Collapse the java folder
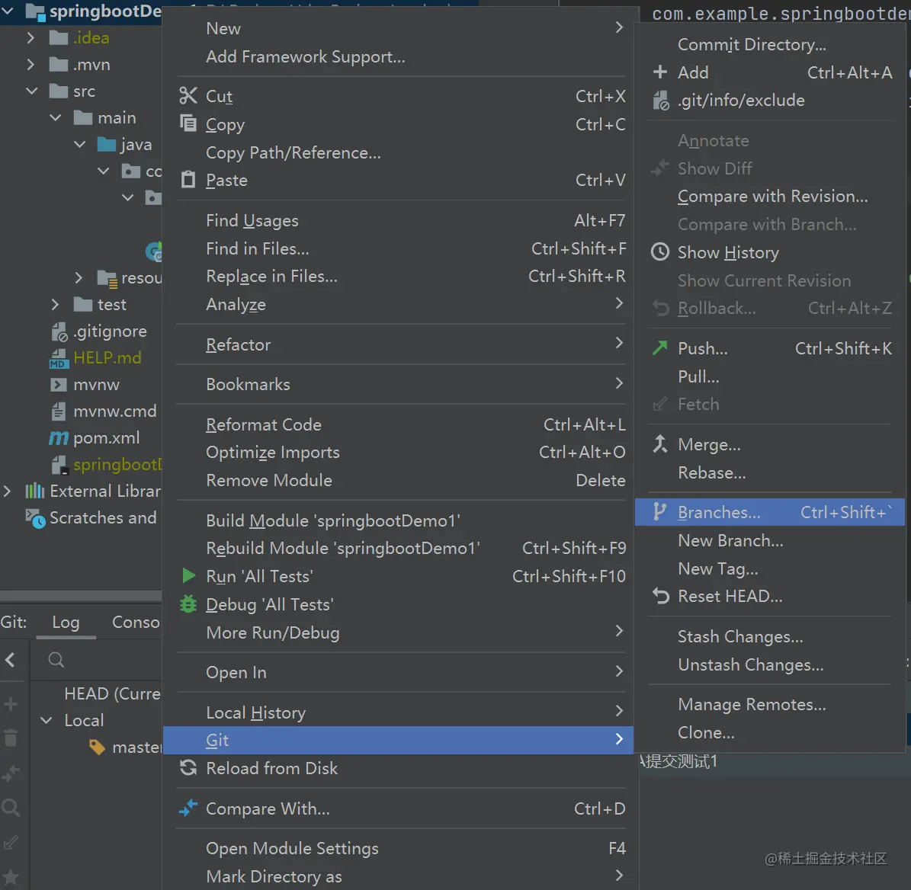The width and height of the screenshot is (911, 890). (79, 144)
